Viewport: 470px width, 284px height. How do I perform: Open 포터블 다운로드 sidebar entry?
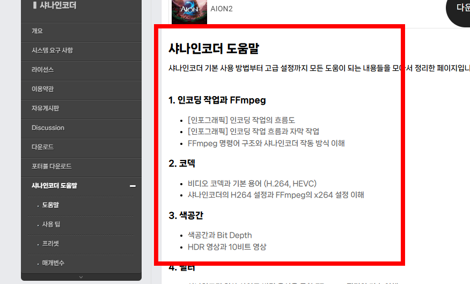(x=81, y=166)
